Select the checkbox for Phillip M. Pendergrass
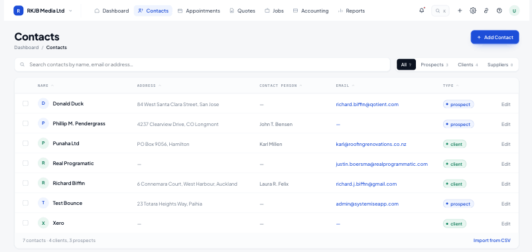 [x=25, y=123]
